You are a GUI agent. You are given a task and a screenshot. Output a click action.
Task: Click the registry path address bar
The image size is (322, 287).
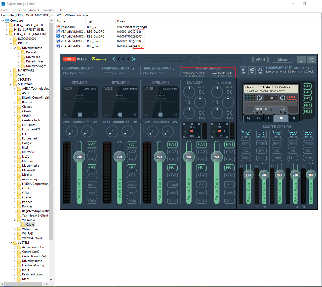161,15
